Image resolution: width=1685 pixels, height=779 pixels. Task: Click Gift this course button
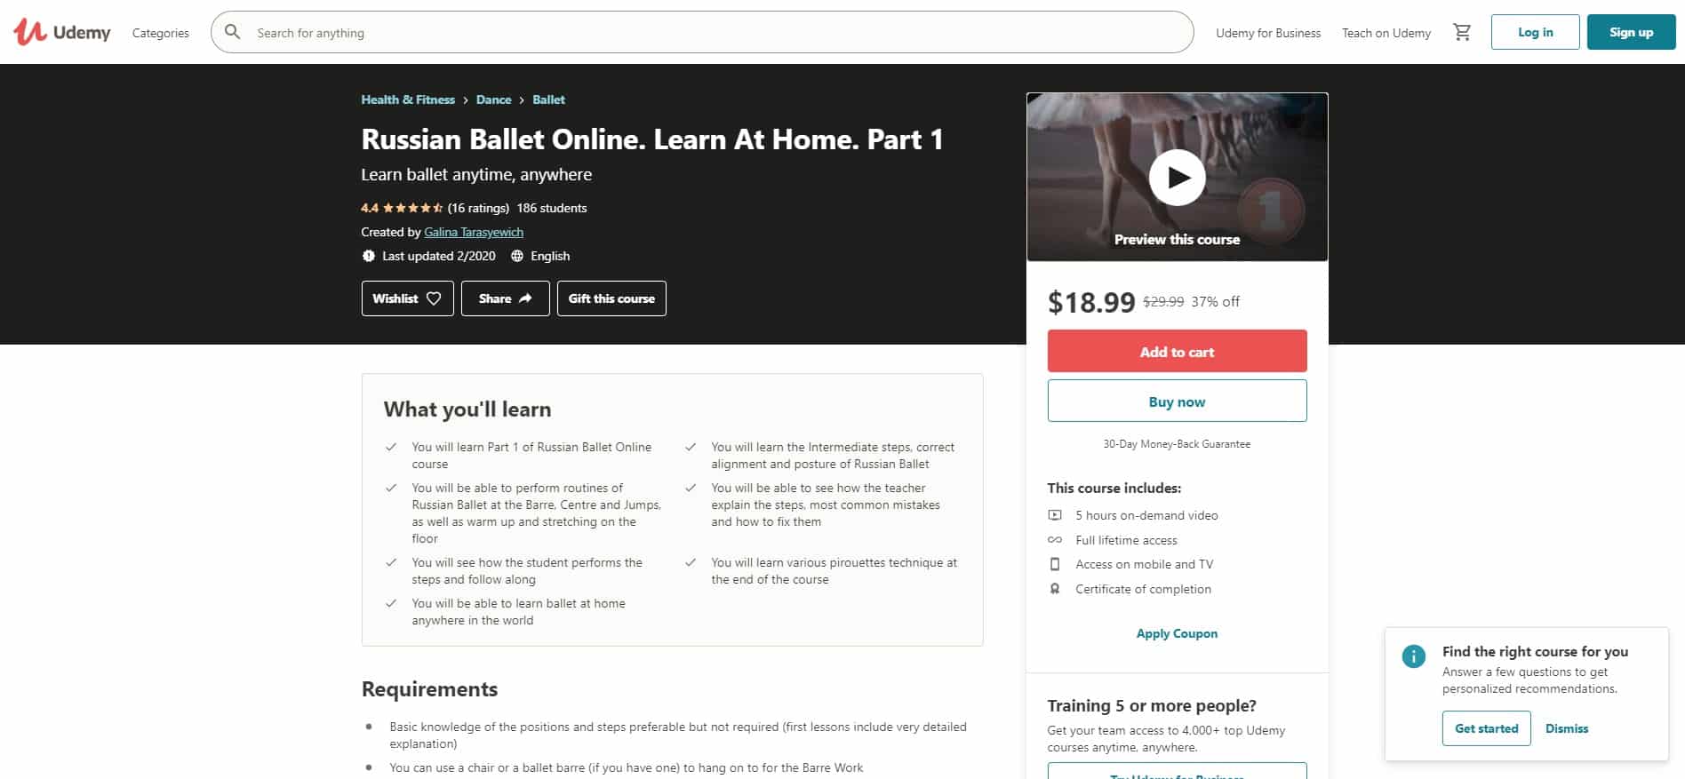point(611,298)
